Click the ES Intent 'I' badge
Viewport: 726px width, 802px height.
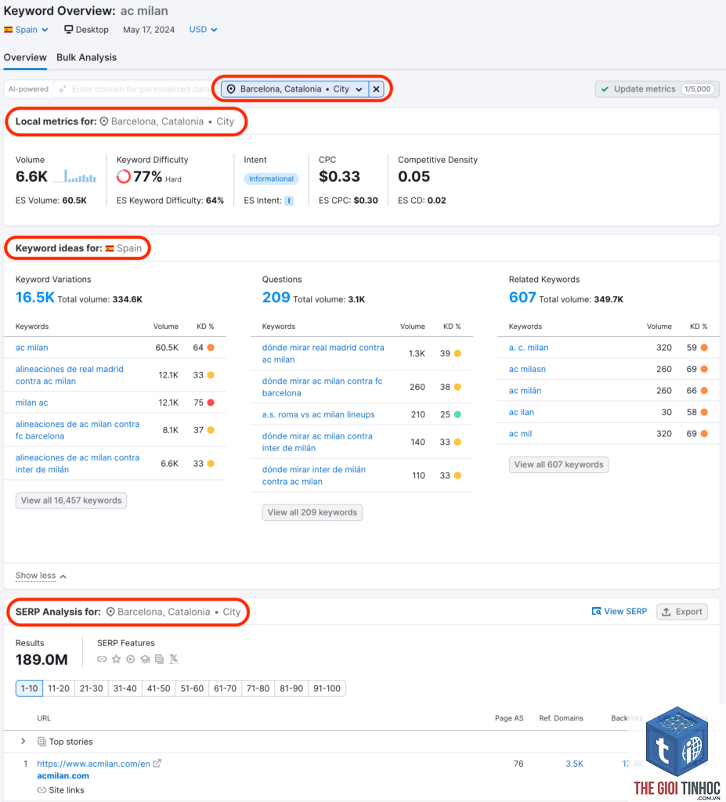(x=289, y=201)
